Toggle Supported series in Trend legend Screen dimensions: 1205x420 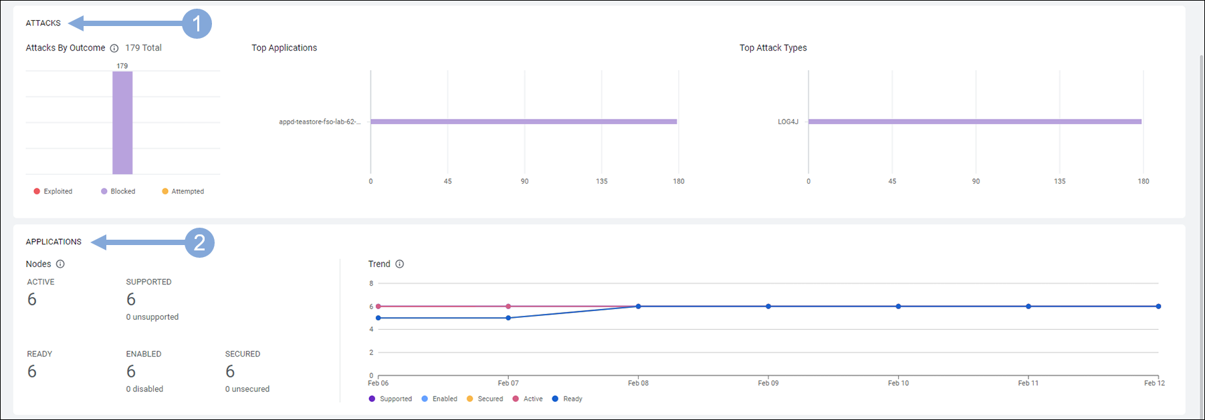click(x=391, y=399)
